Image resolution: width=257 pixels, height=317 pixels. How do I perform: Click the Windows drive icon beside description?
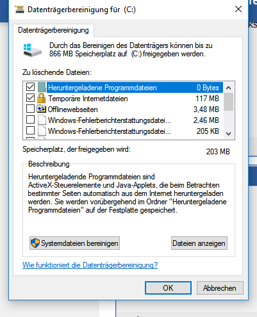click(33, 50)
